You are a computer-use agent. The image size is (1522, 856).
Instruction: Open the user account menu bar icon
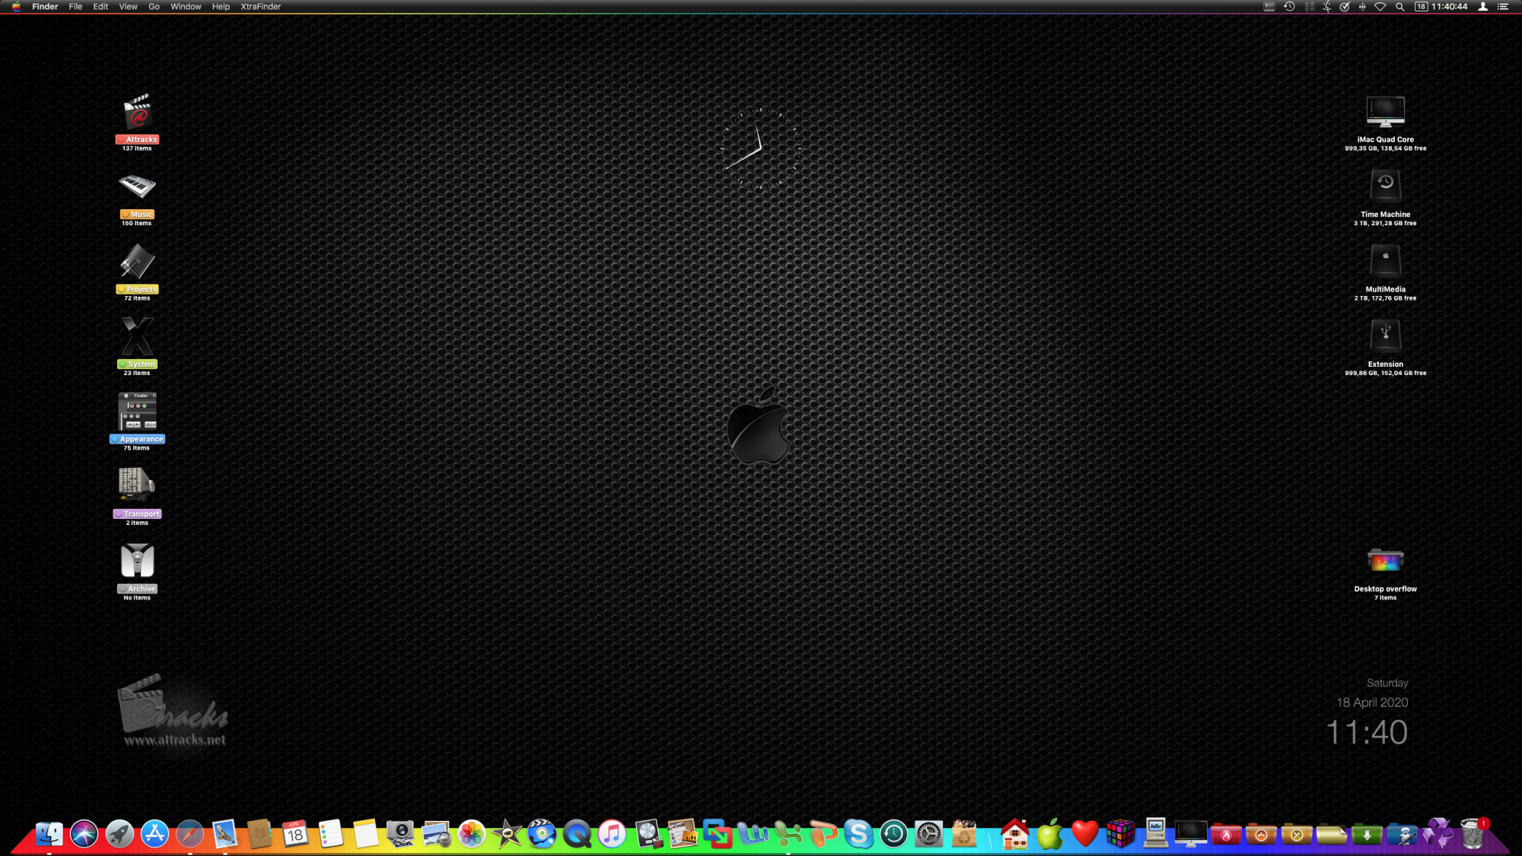click(1482, 7)
